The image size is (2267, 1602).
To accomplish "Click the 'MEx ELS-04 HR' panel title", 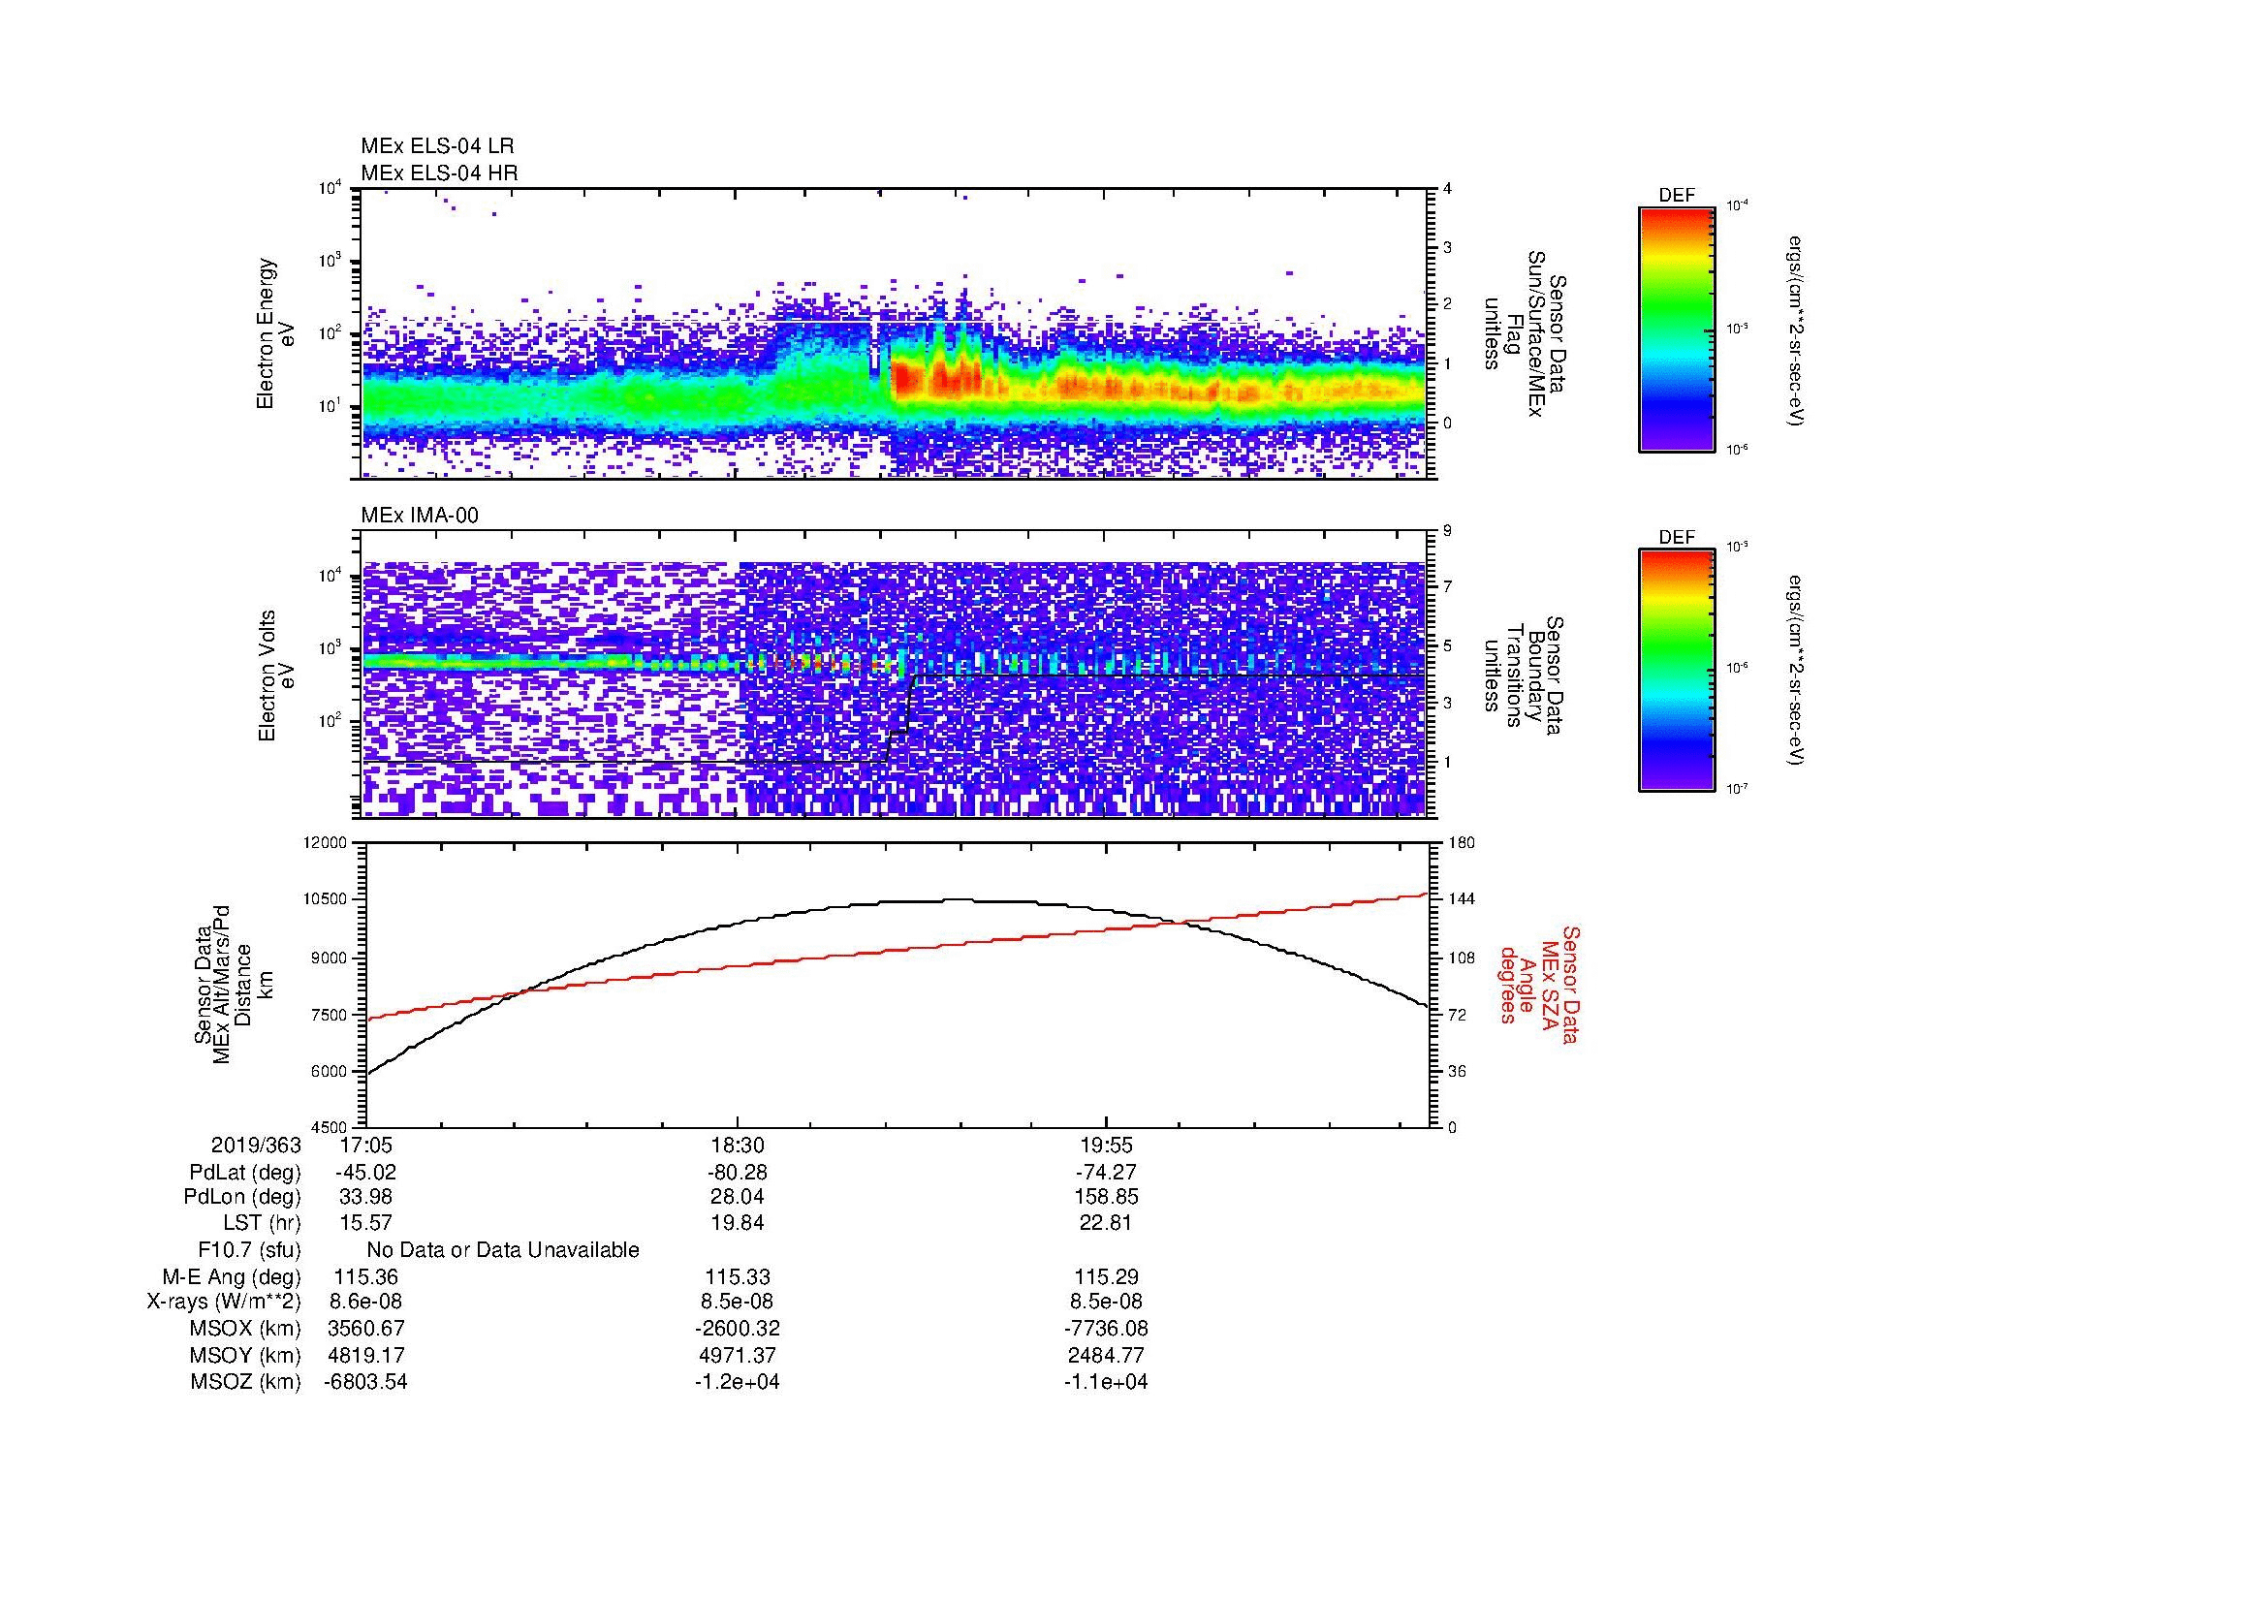I will click(439, 173).
